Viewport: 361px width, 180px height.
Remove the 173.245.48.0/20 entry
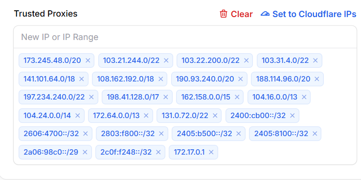[x=88, y=60]
